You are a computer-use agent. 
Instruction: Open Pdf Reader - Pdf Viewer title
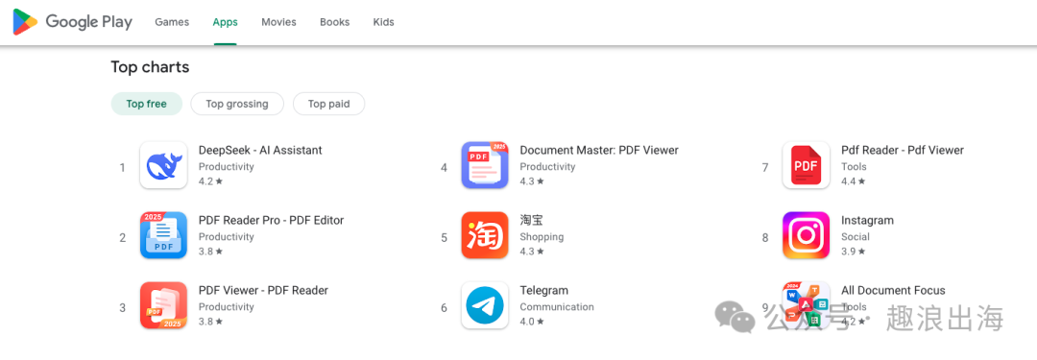902,150
